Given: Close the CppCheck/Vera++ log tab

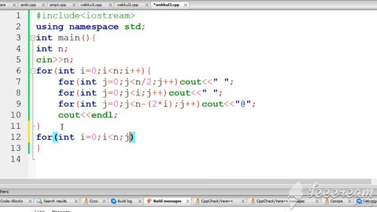Looking at the screenshot, I should coord(243,201).
